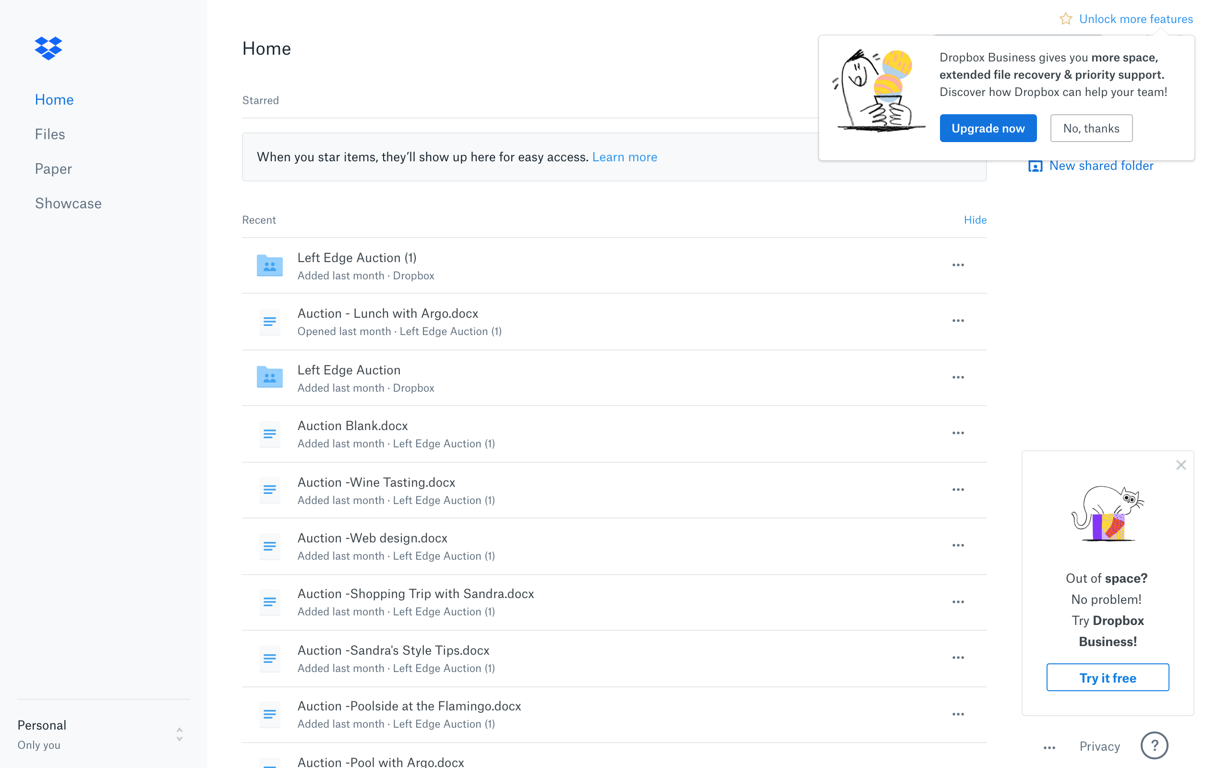Go to Home in the sidebar
1229x768 pixels.
54,99
